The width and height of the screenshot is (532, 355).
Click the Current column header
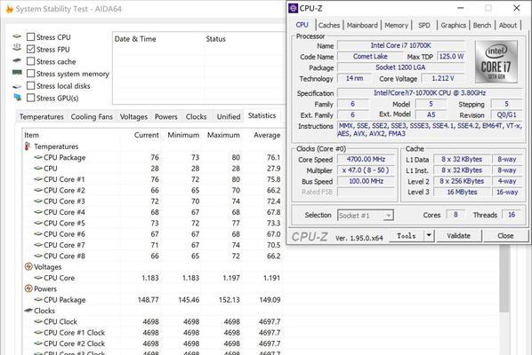click(x=146, y=135)
